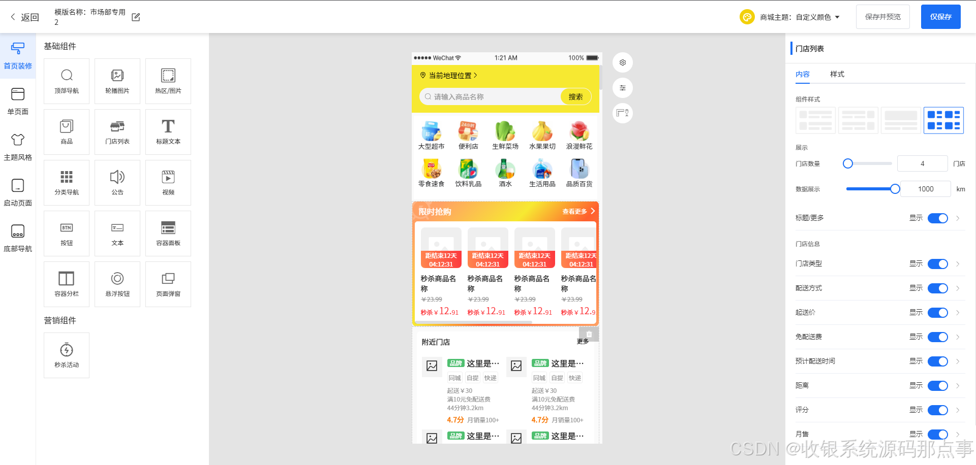The width and height of the screenshot is (976, 465).
Task: Click the 仅保存 save button
Action: [941, 17]
